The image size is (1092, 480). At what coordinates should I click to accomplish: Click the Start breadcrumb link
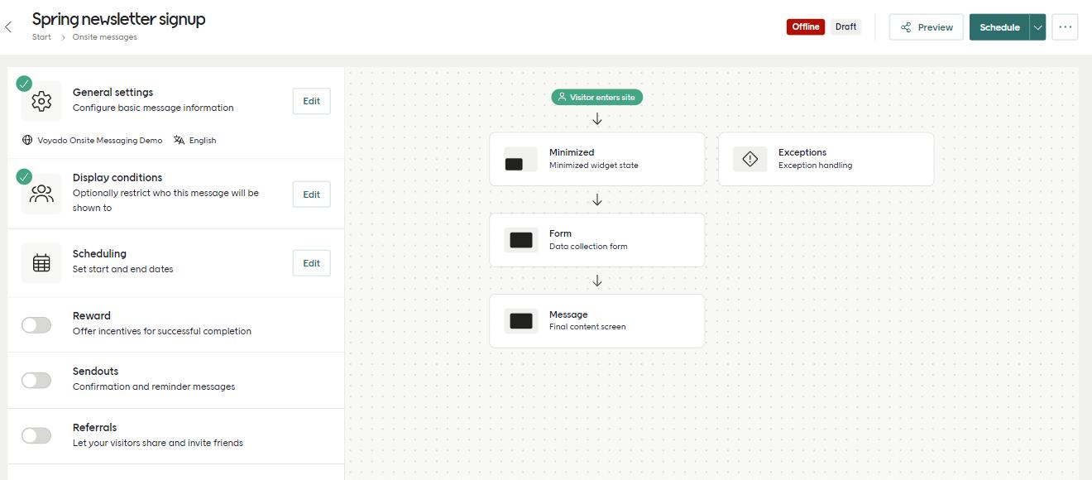tap(41, 37)
